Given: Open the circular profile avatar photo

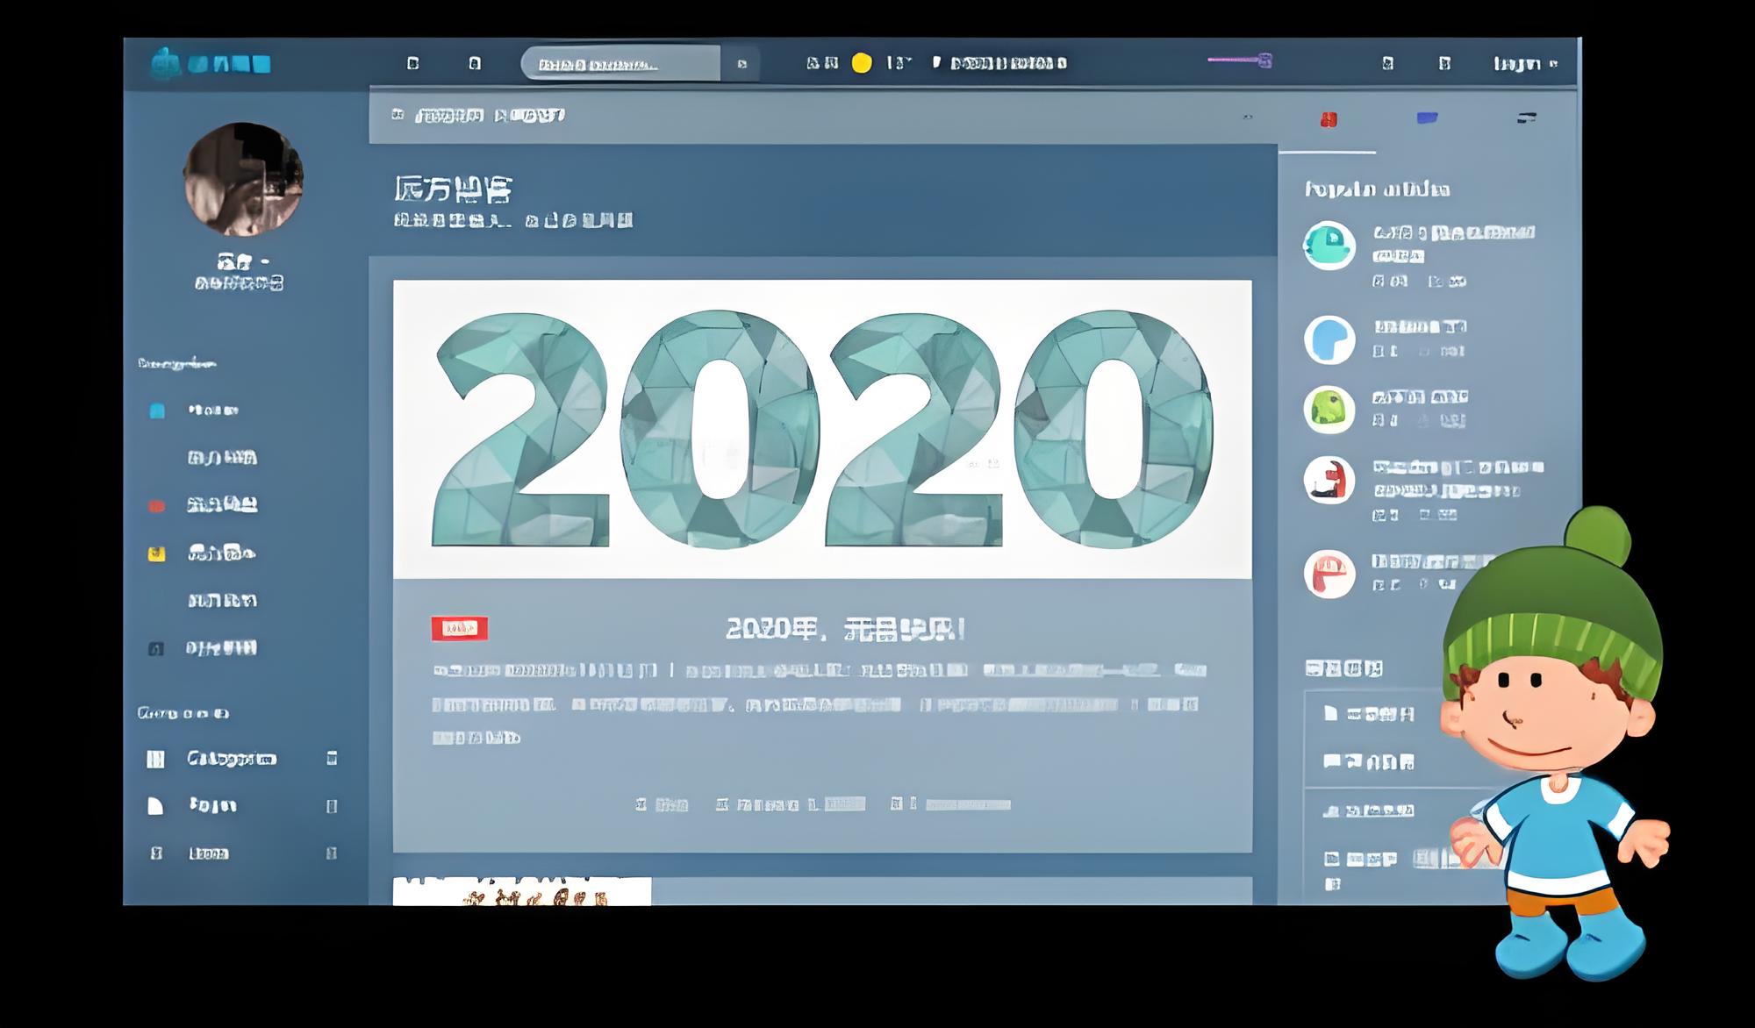Looking at the screenshot, I should click(x=243, y=179).
